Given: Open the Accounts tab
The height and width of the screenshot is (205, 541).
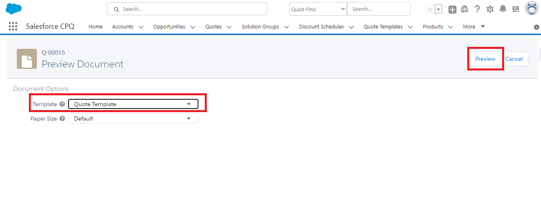Looking at the screenshot, I should 123,27.
